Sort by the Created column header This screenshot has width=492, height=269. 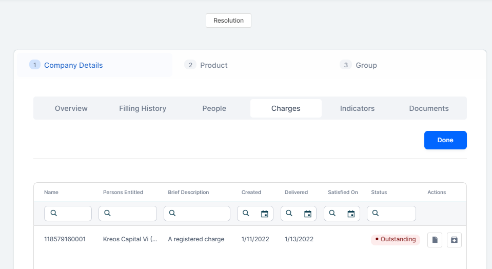pos(251,193)
